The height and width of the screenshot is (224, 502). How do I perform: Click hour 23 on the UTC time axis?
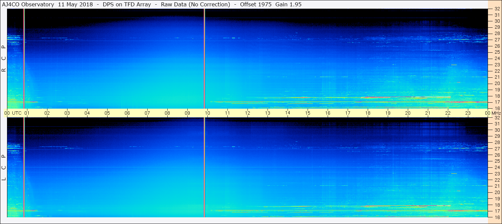click(468, 113)
